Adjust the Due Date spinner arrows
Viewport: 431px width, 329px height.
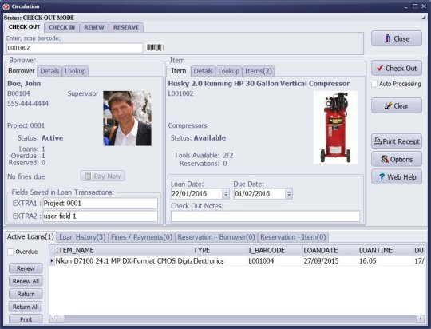[x=289, y=194]
